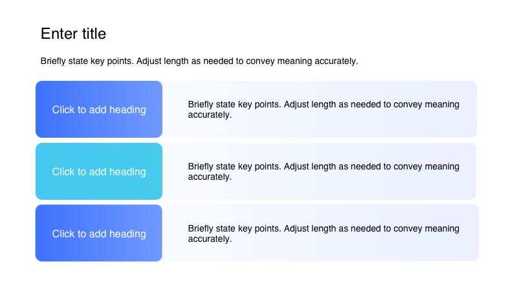Click the "Enter title" placeholder
This screenshot has height=291, width=517.
(73, 34)
